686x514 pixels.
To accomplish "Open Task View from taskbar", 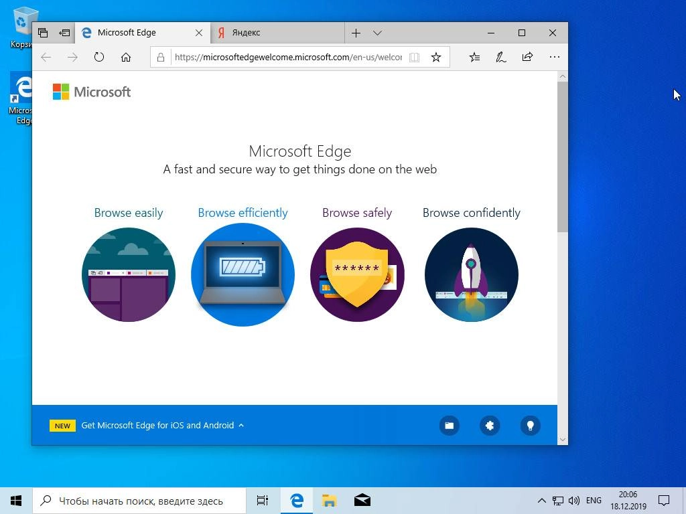I will (263, 501).
